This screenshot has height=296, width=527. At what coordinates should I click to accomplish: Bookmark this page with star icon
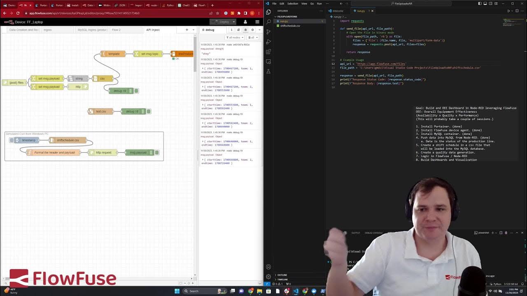click(x=218, y=13)
